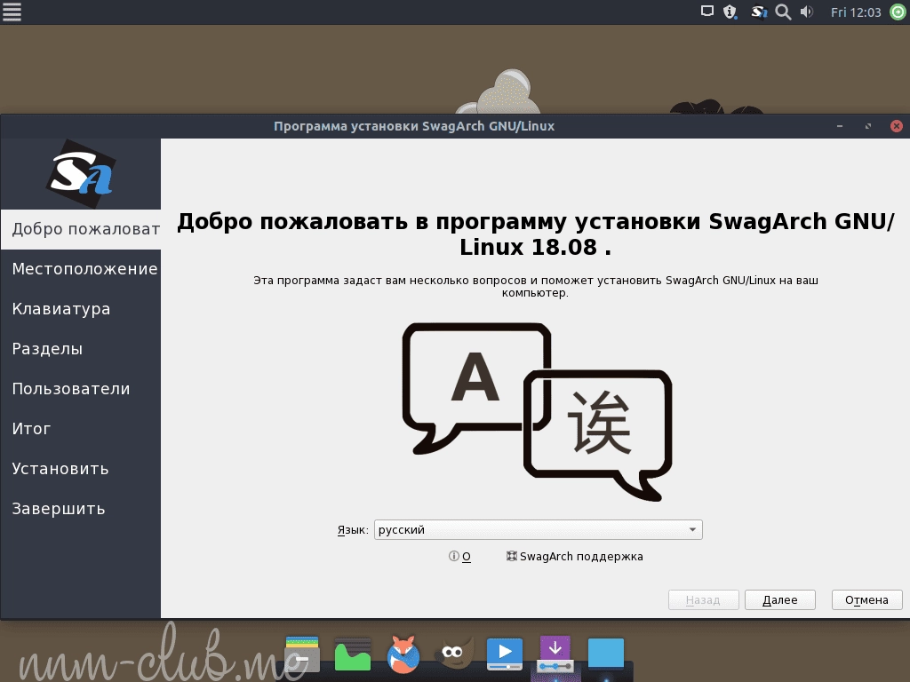
Task: Click the blue desktop dock icon
Action: click(x=606, y=654)
